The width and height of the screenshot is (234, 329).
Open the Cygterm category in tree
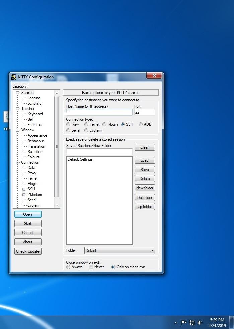pos(34,205)
